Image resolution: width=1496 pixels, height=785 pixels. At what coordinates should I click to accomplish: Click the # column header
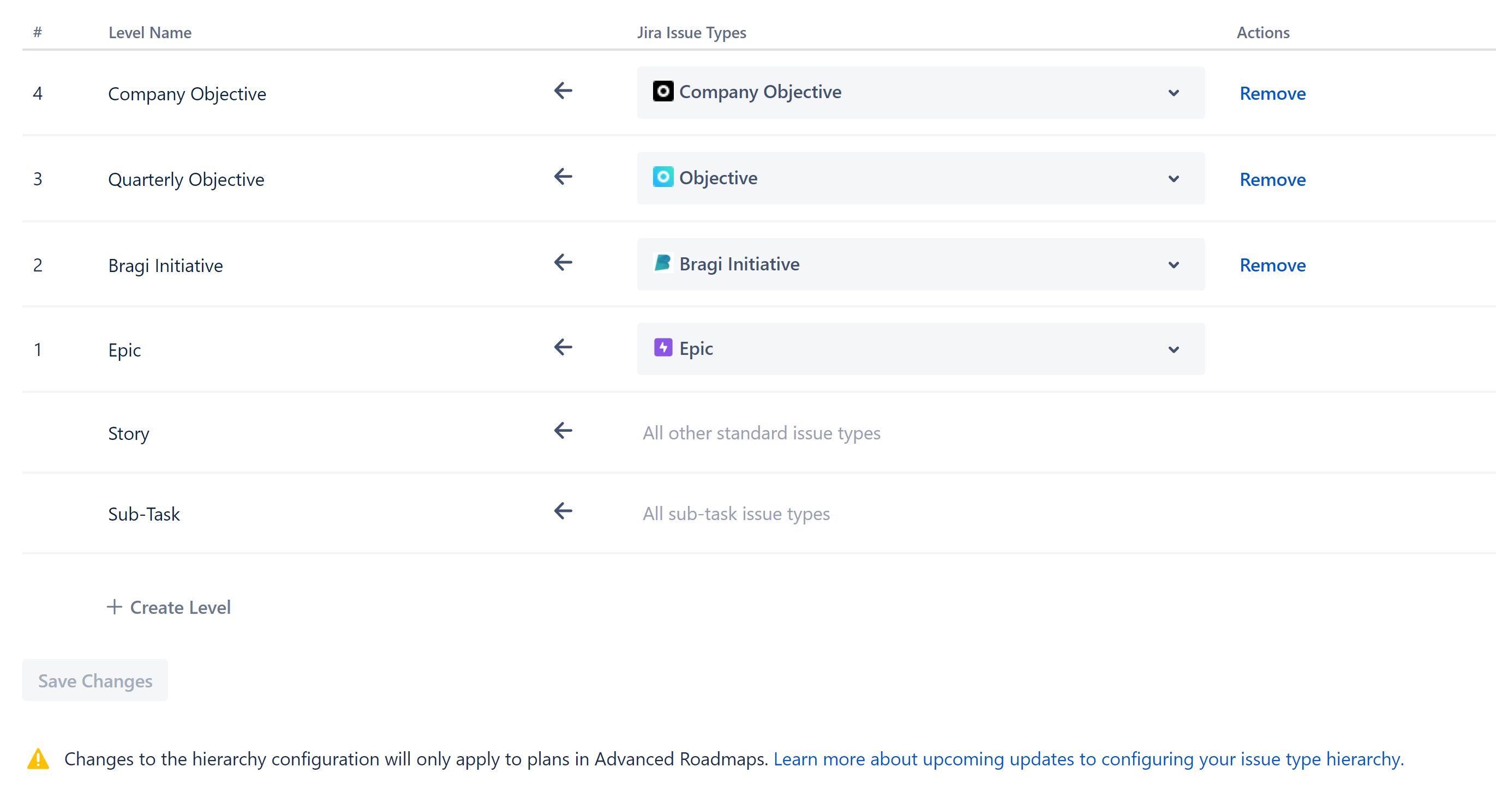pyautogui.click(x=38, y=32)
